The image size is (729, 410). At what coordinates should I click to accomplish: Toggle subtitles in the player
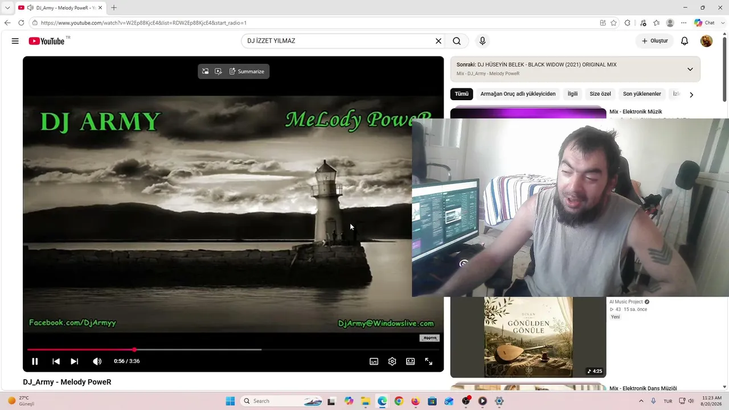click(374, 361)
